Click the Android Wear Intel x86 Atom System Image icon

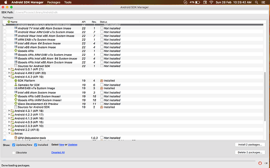pyautogui.click(x=16, y=35)
